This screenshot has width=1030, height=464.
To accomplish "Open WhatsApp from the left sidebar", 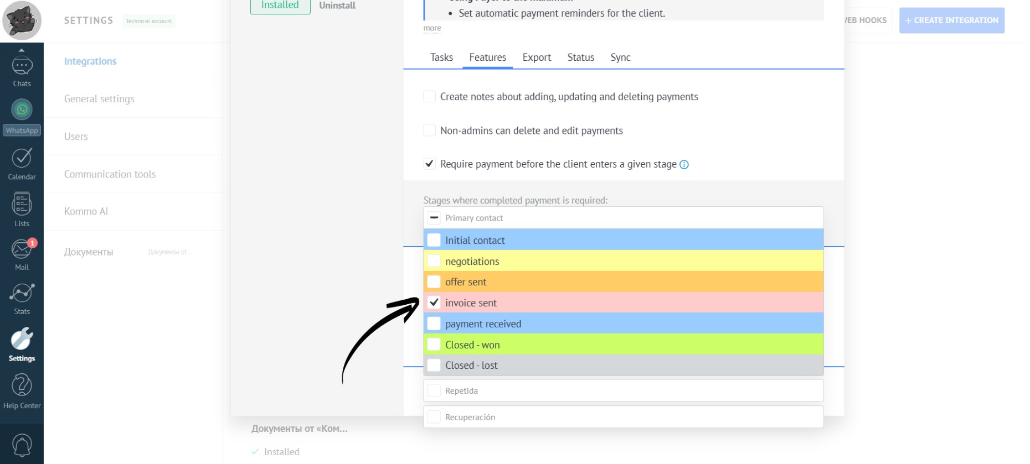I will coord(22,111).
